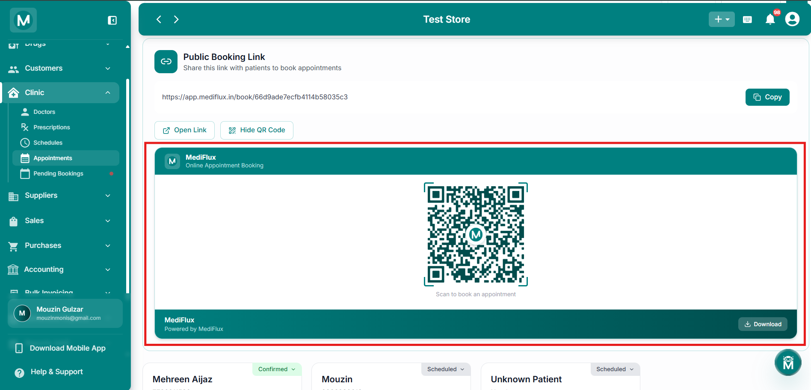
Task: Open keyboard shortcuts icon in header
Action: point(747,20)
